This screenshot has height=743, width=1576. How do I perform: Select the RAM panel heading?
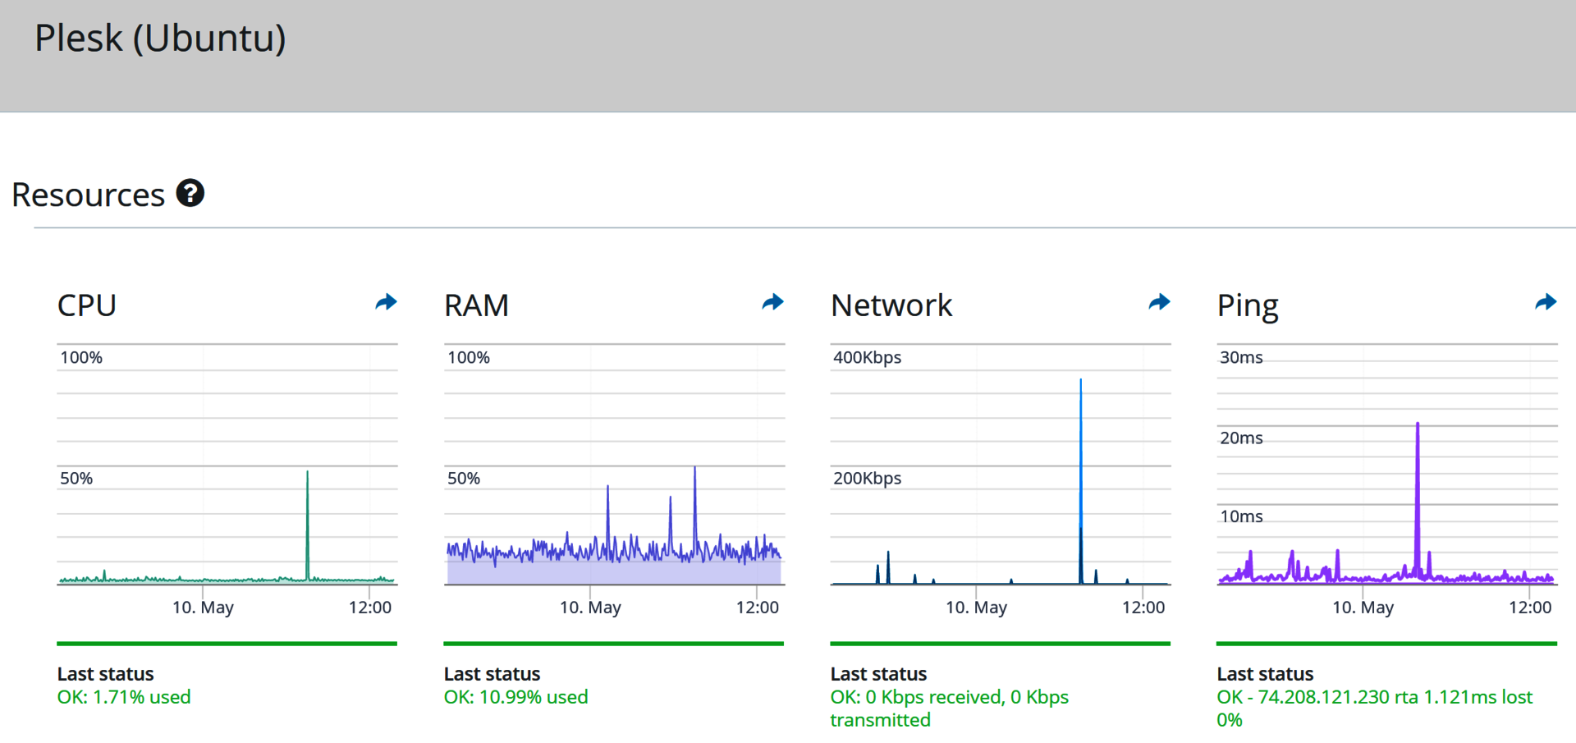click(x=476, y=305)
